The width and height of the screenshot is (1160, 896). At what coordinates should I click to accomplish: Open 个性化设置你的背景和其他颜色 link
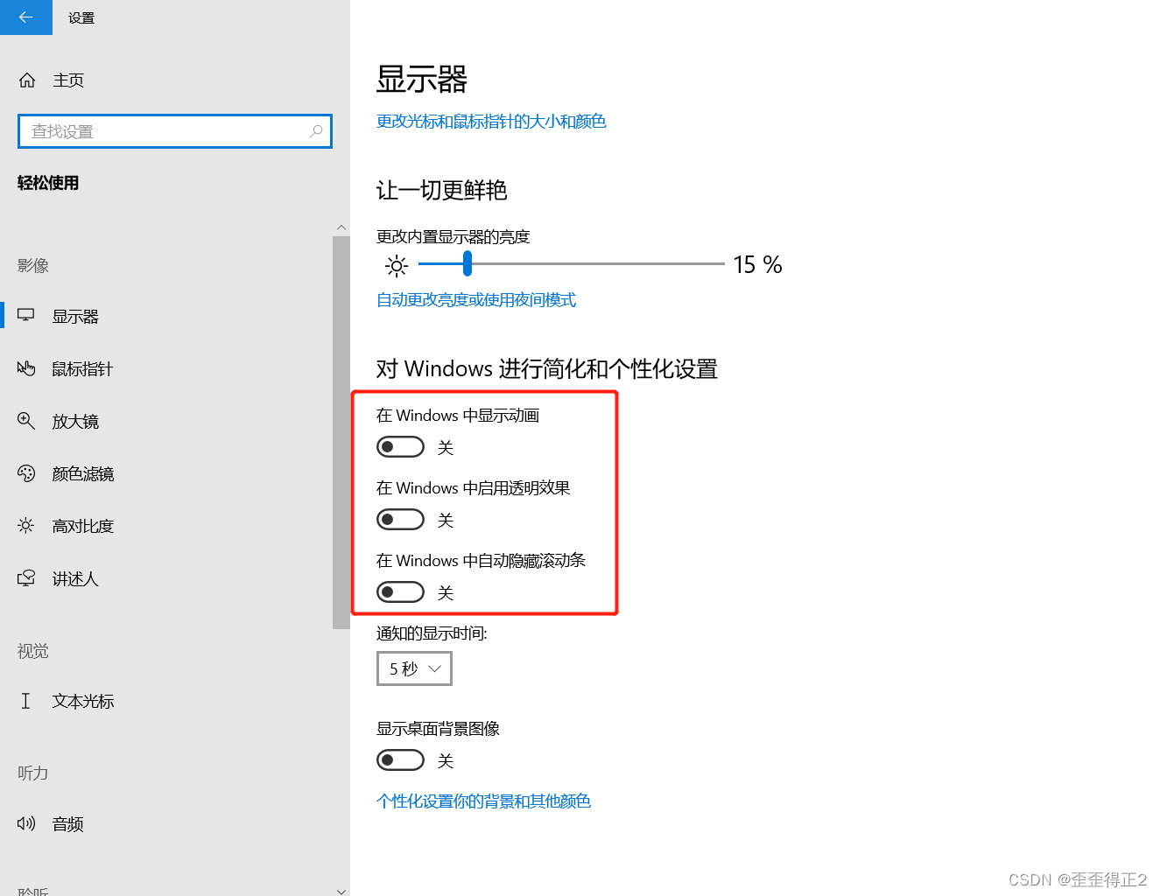point(483,801)
